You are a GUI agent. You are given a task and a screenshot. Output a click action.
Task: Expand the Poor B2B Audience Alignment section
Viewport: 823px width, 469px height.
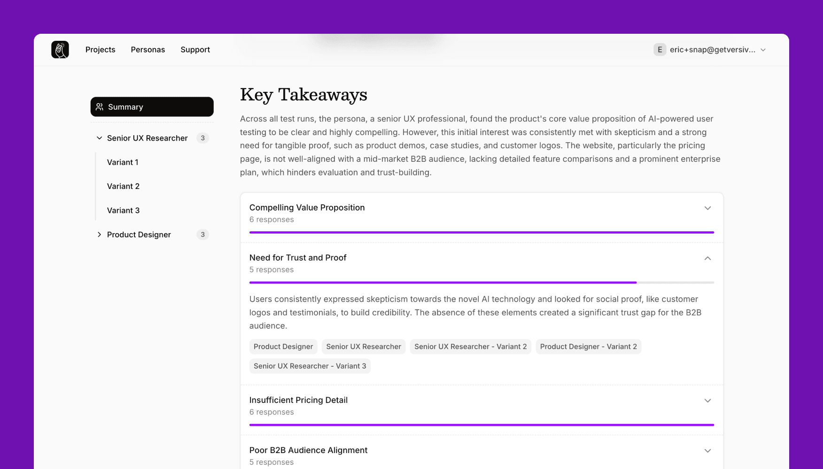point(707,451)
